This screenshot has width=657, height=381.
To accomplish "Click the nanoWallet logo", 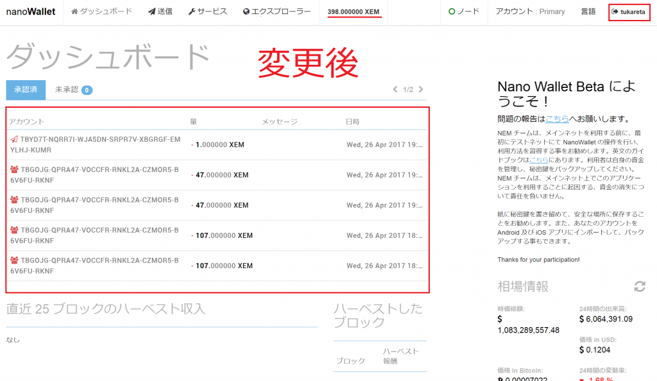I will tap(31, 12).
